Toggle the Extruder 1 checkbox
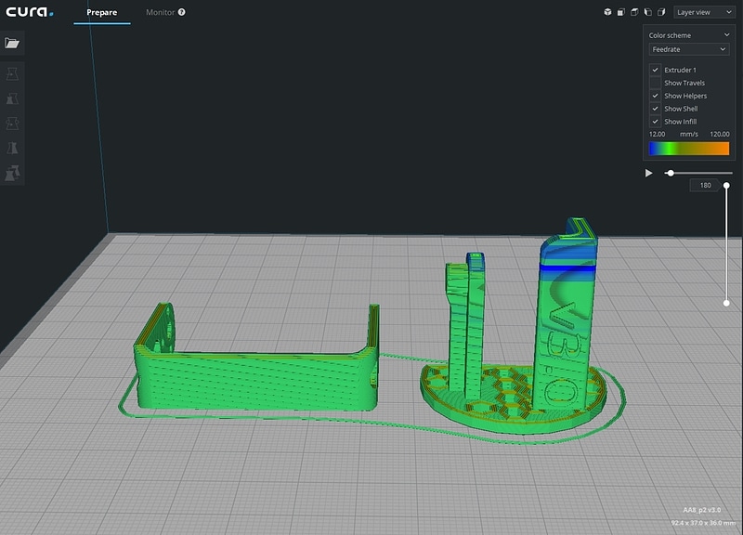 (655, 70)
